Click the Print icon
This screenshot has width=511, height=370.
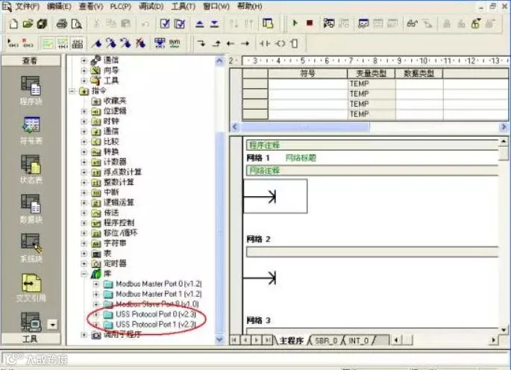[x=62, y=23]
